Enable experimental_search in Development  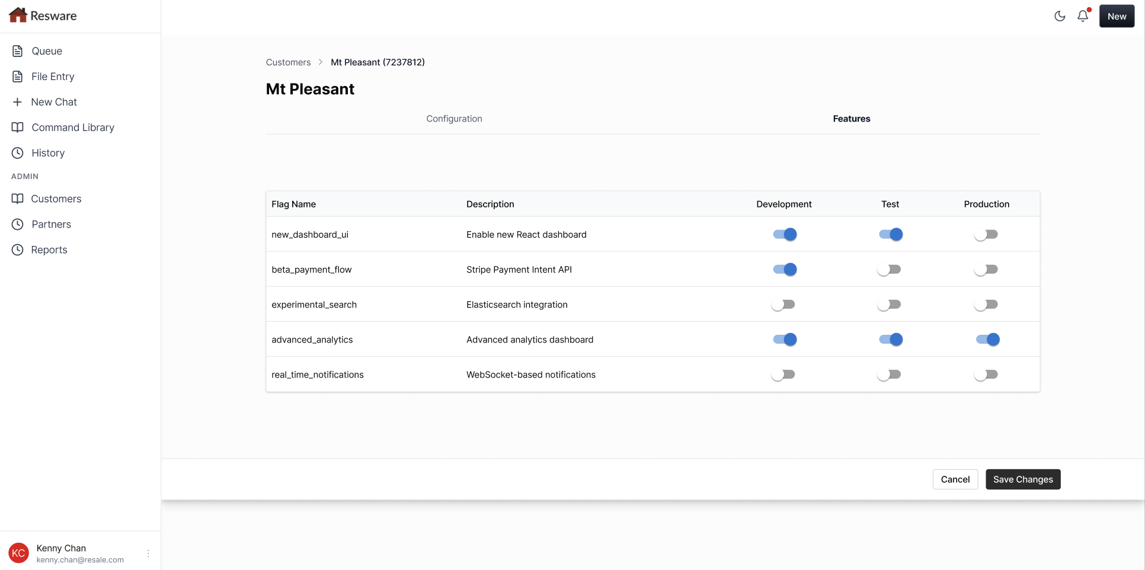coord(784,305)
